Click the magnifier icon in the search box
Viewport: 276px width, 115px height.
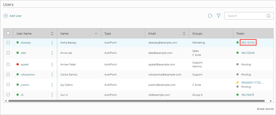(268, 16)
